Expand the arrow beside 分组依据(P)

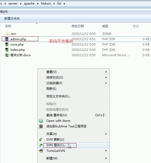[106, 83]
